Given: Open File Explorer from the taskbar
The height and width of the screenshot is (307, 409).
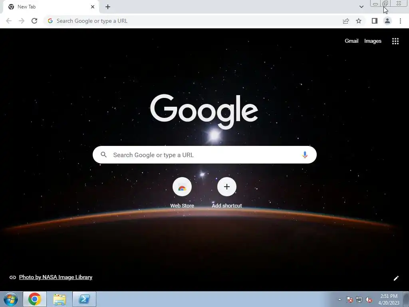Looking at the screenshot, I should (60, 299).
